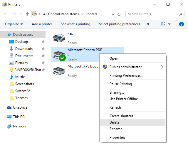This screenshot has width=188, height=155.
Task: Choose Rename from the context menu
Action: 133,129
